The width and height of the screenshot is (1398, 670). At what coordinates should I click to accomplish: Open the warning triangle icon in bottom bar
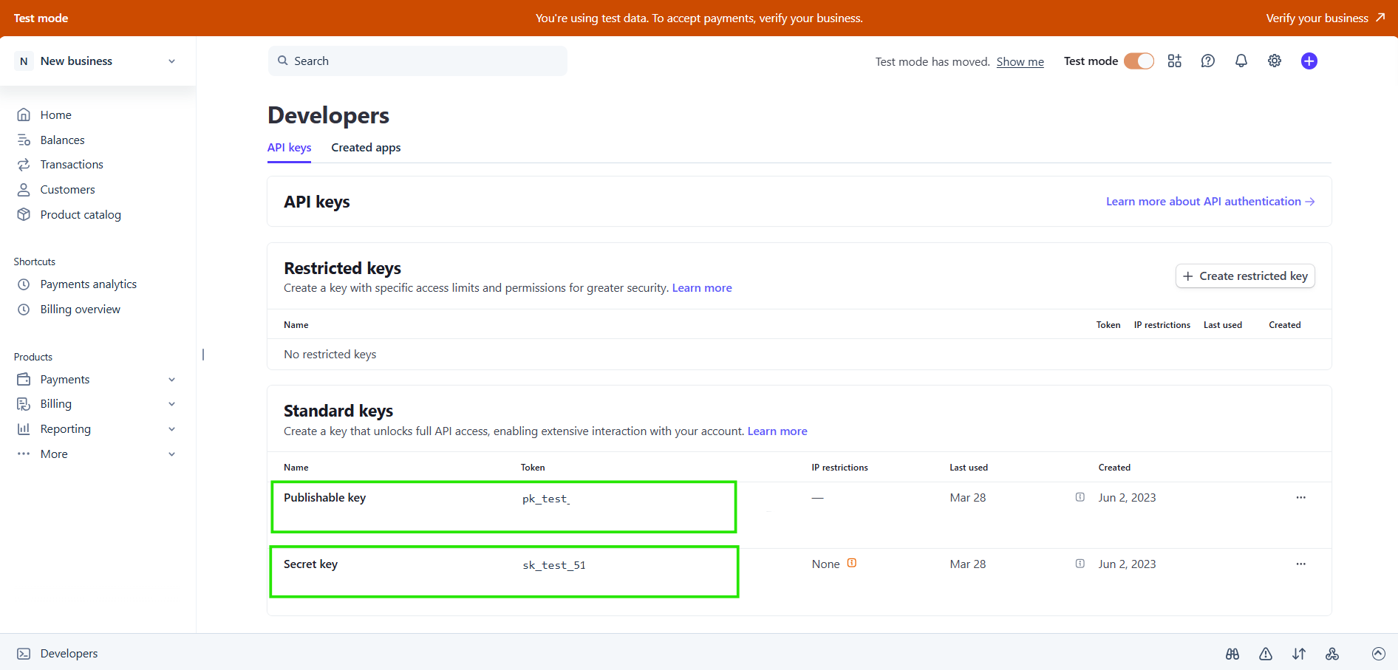coord(1266,654)
